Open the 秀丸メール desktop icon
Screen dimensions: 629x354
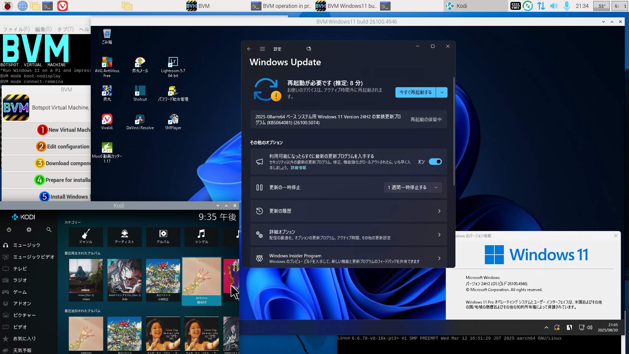click(x=140, y=65)
